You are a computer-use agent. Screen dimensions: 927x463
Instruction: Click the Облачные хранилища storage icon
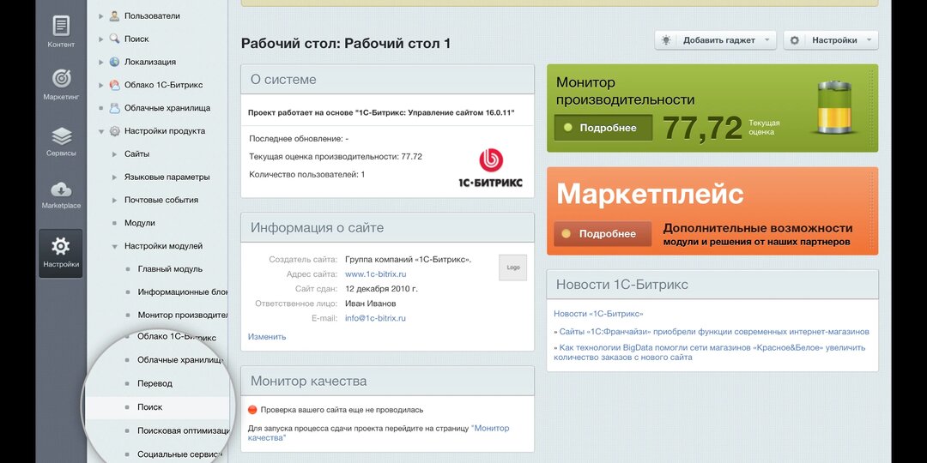[115, 108]
